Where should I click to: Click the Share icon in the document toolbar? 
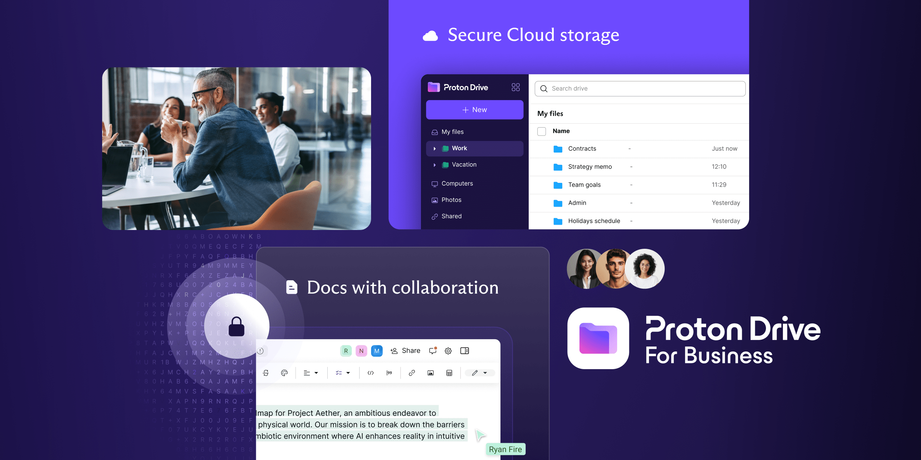[x=405, y=350]
